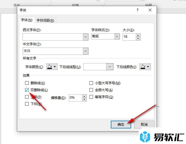
Task: Click the 取消 button
Action: coord(144,125)
